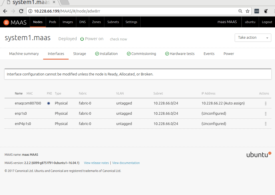This screenshot has width=275, height=195.
Task: Click IP 10.228.66.22 (Auto assign)
Action: coord(223,103)
